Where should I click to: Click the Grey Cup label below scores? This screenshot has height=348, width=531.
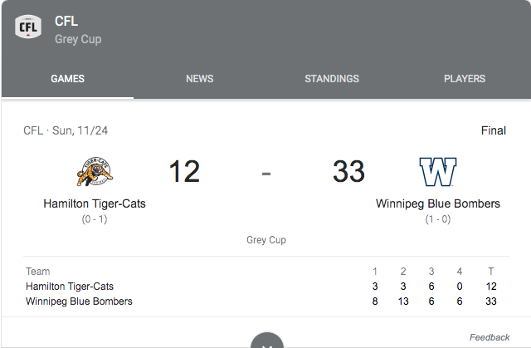266,240
